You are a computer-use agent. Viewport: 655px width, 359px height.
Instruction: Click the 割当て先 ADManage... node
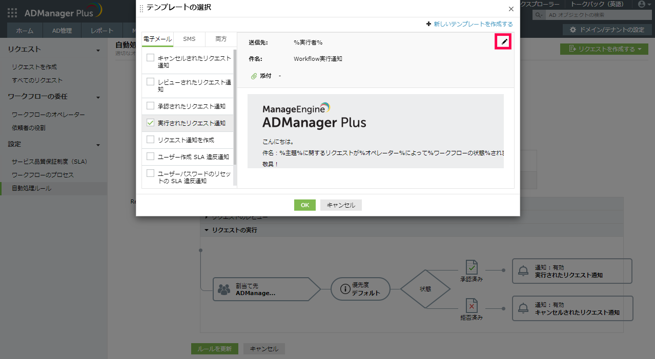(267, 289)
